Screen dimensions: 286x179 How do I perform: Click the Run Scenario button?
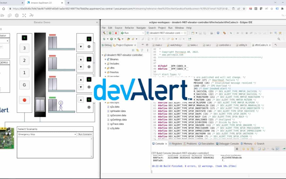coord(85,134)
